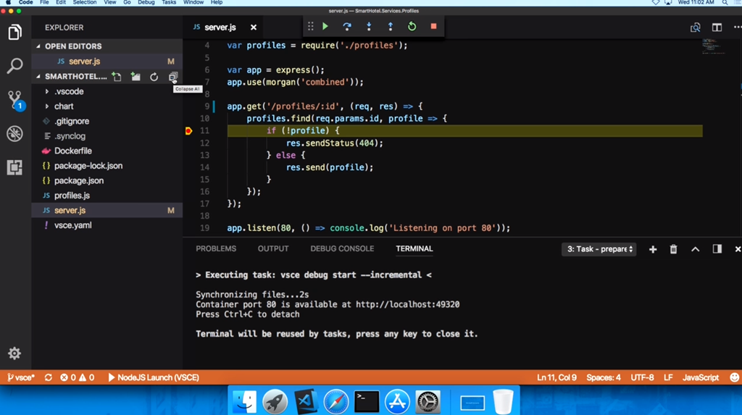Kill the terminal with trash icon

click(x=673, y=249)
